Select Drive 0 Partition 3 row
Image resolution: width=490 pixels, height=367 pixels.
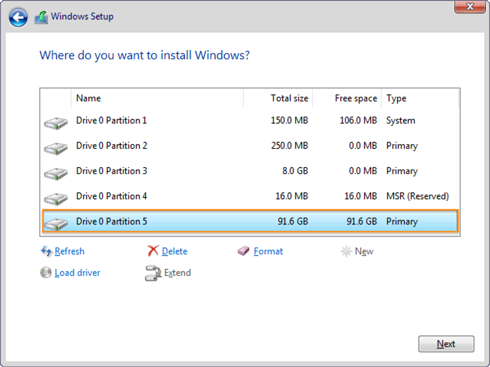pos(250,171)
